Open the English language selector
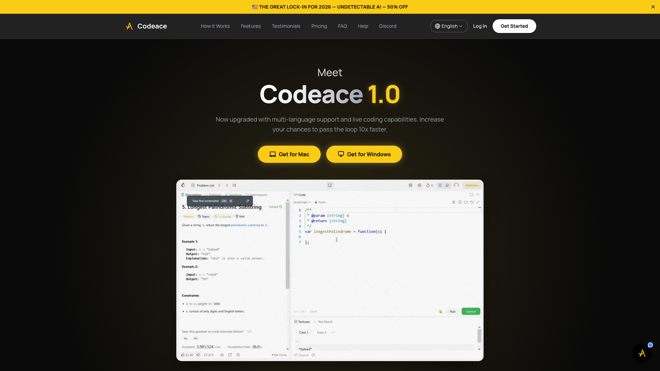 pos(449,26)
